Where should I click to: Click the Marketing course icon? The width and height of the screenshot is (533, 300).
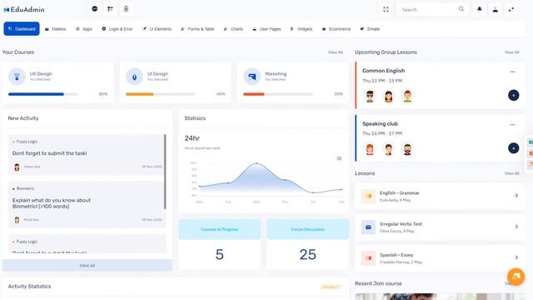[252, 77]
